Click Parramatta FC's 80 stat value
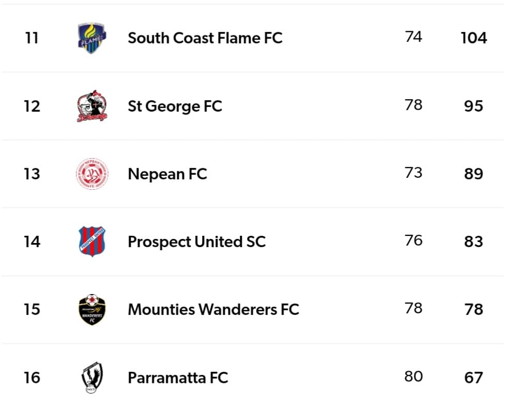This screenshot has width=509, height=410. (413, 376)
